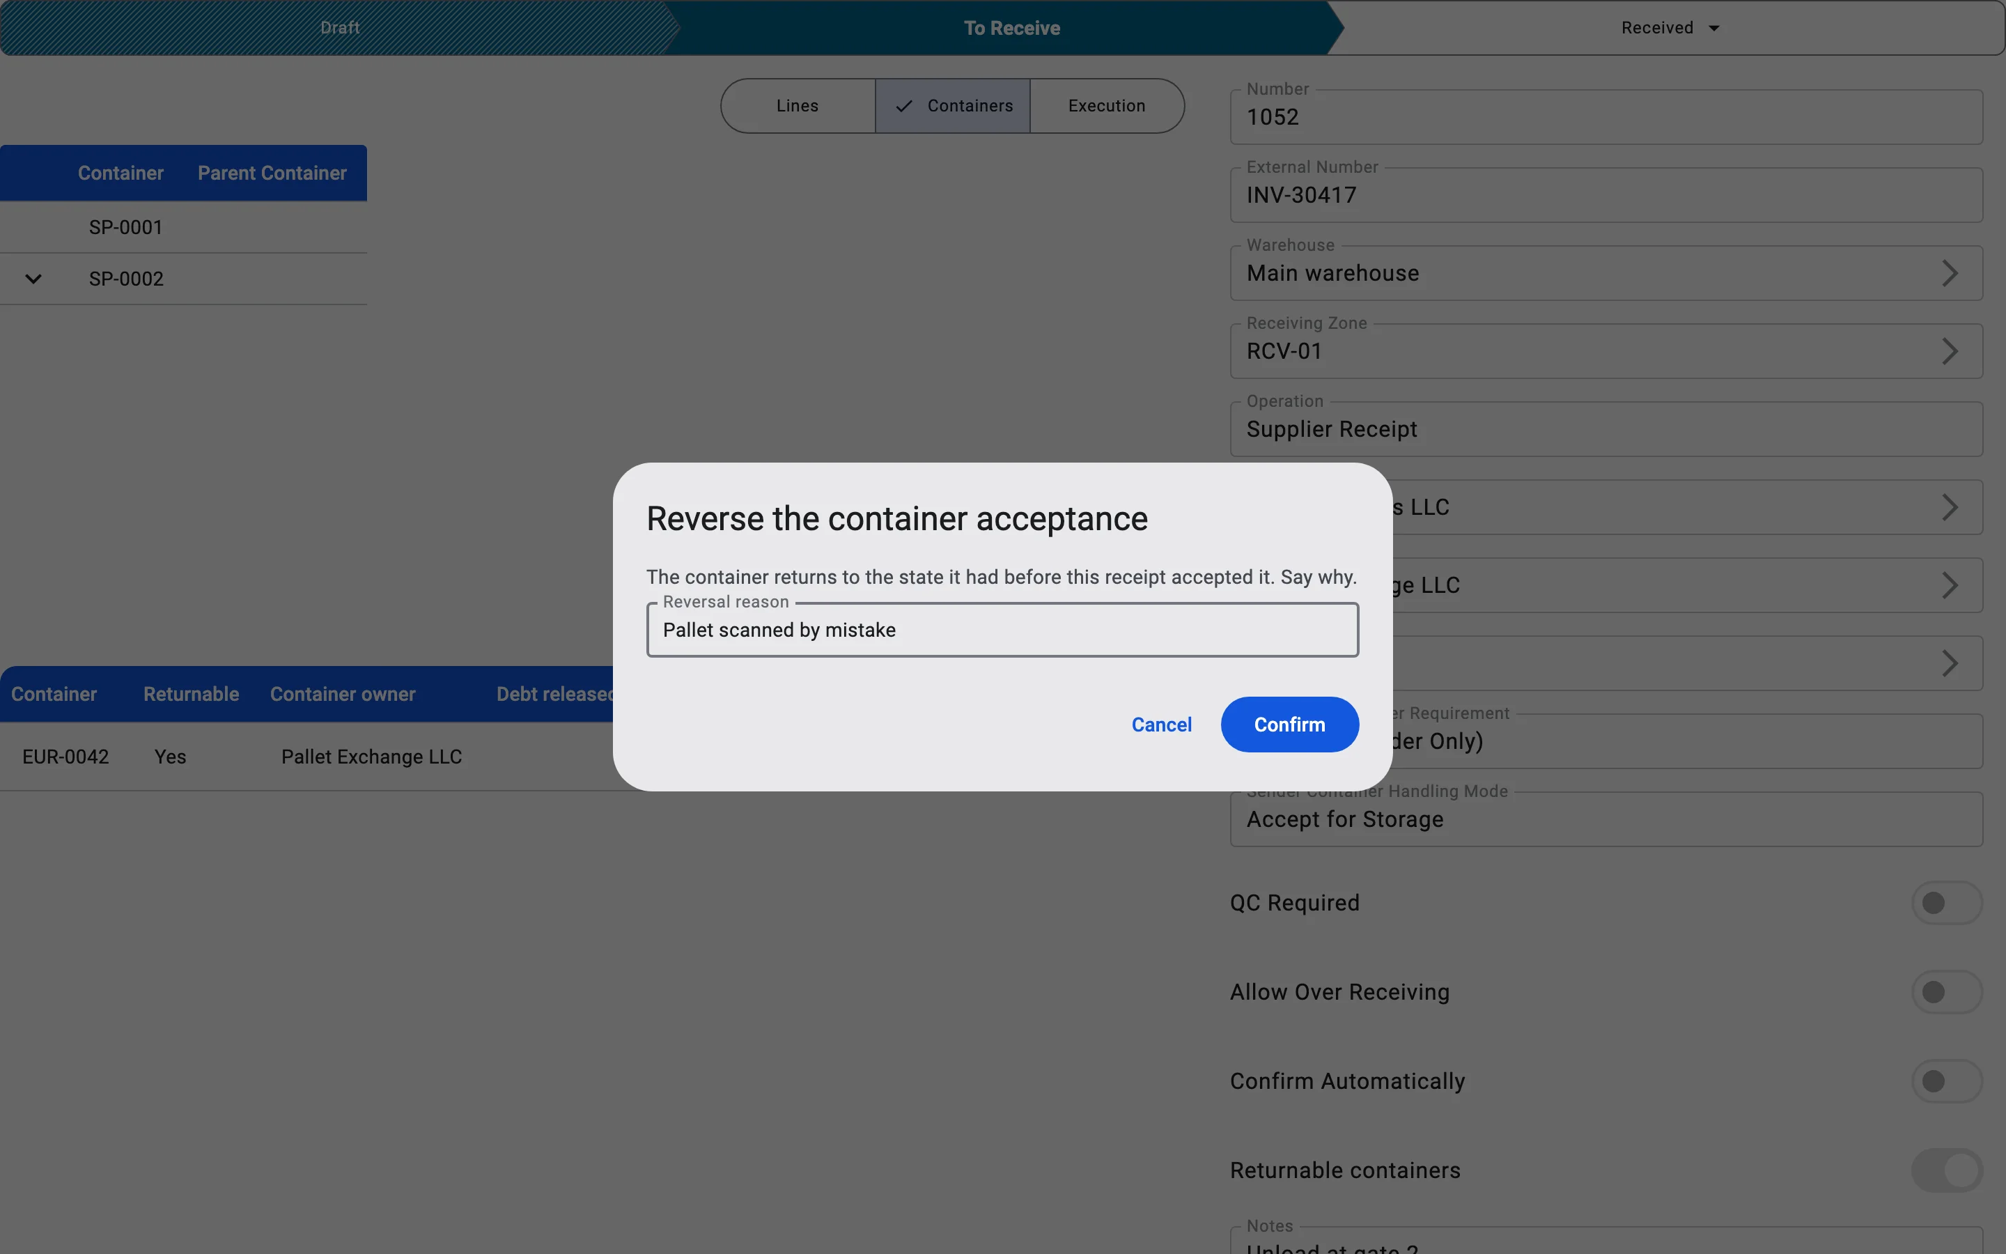Open the Warehouse field chevron

(1950, 273)
